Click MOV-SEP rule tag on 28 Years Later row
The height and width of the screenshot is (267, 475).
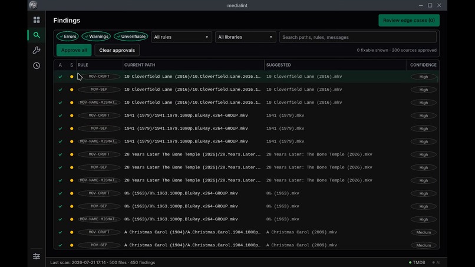tap(99, 167)
